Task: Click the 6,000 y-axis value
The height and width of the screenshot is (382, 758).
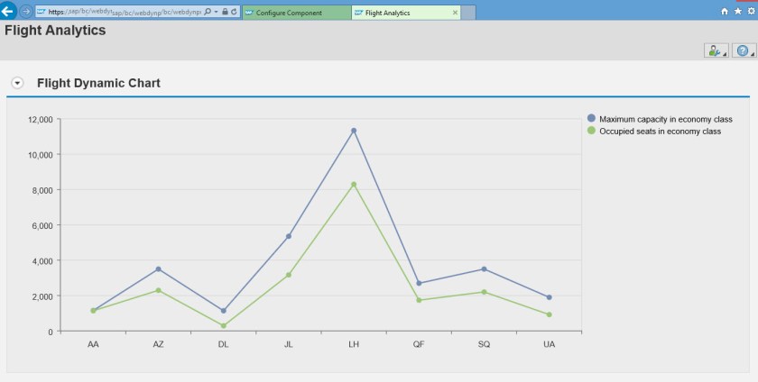Action: pos(43,225)
